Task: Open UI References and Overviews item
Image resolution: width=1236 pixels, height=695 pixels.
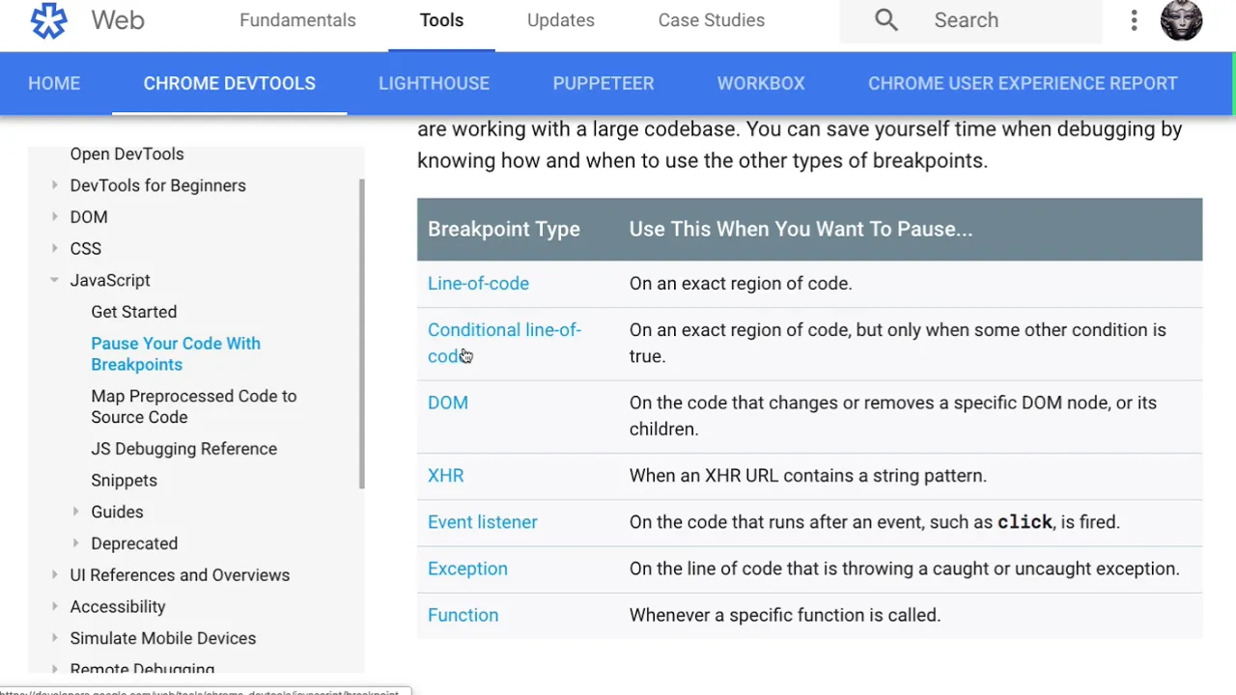Action: tap(180, 575)
